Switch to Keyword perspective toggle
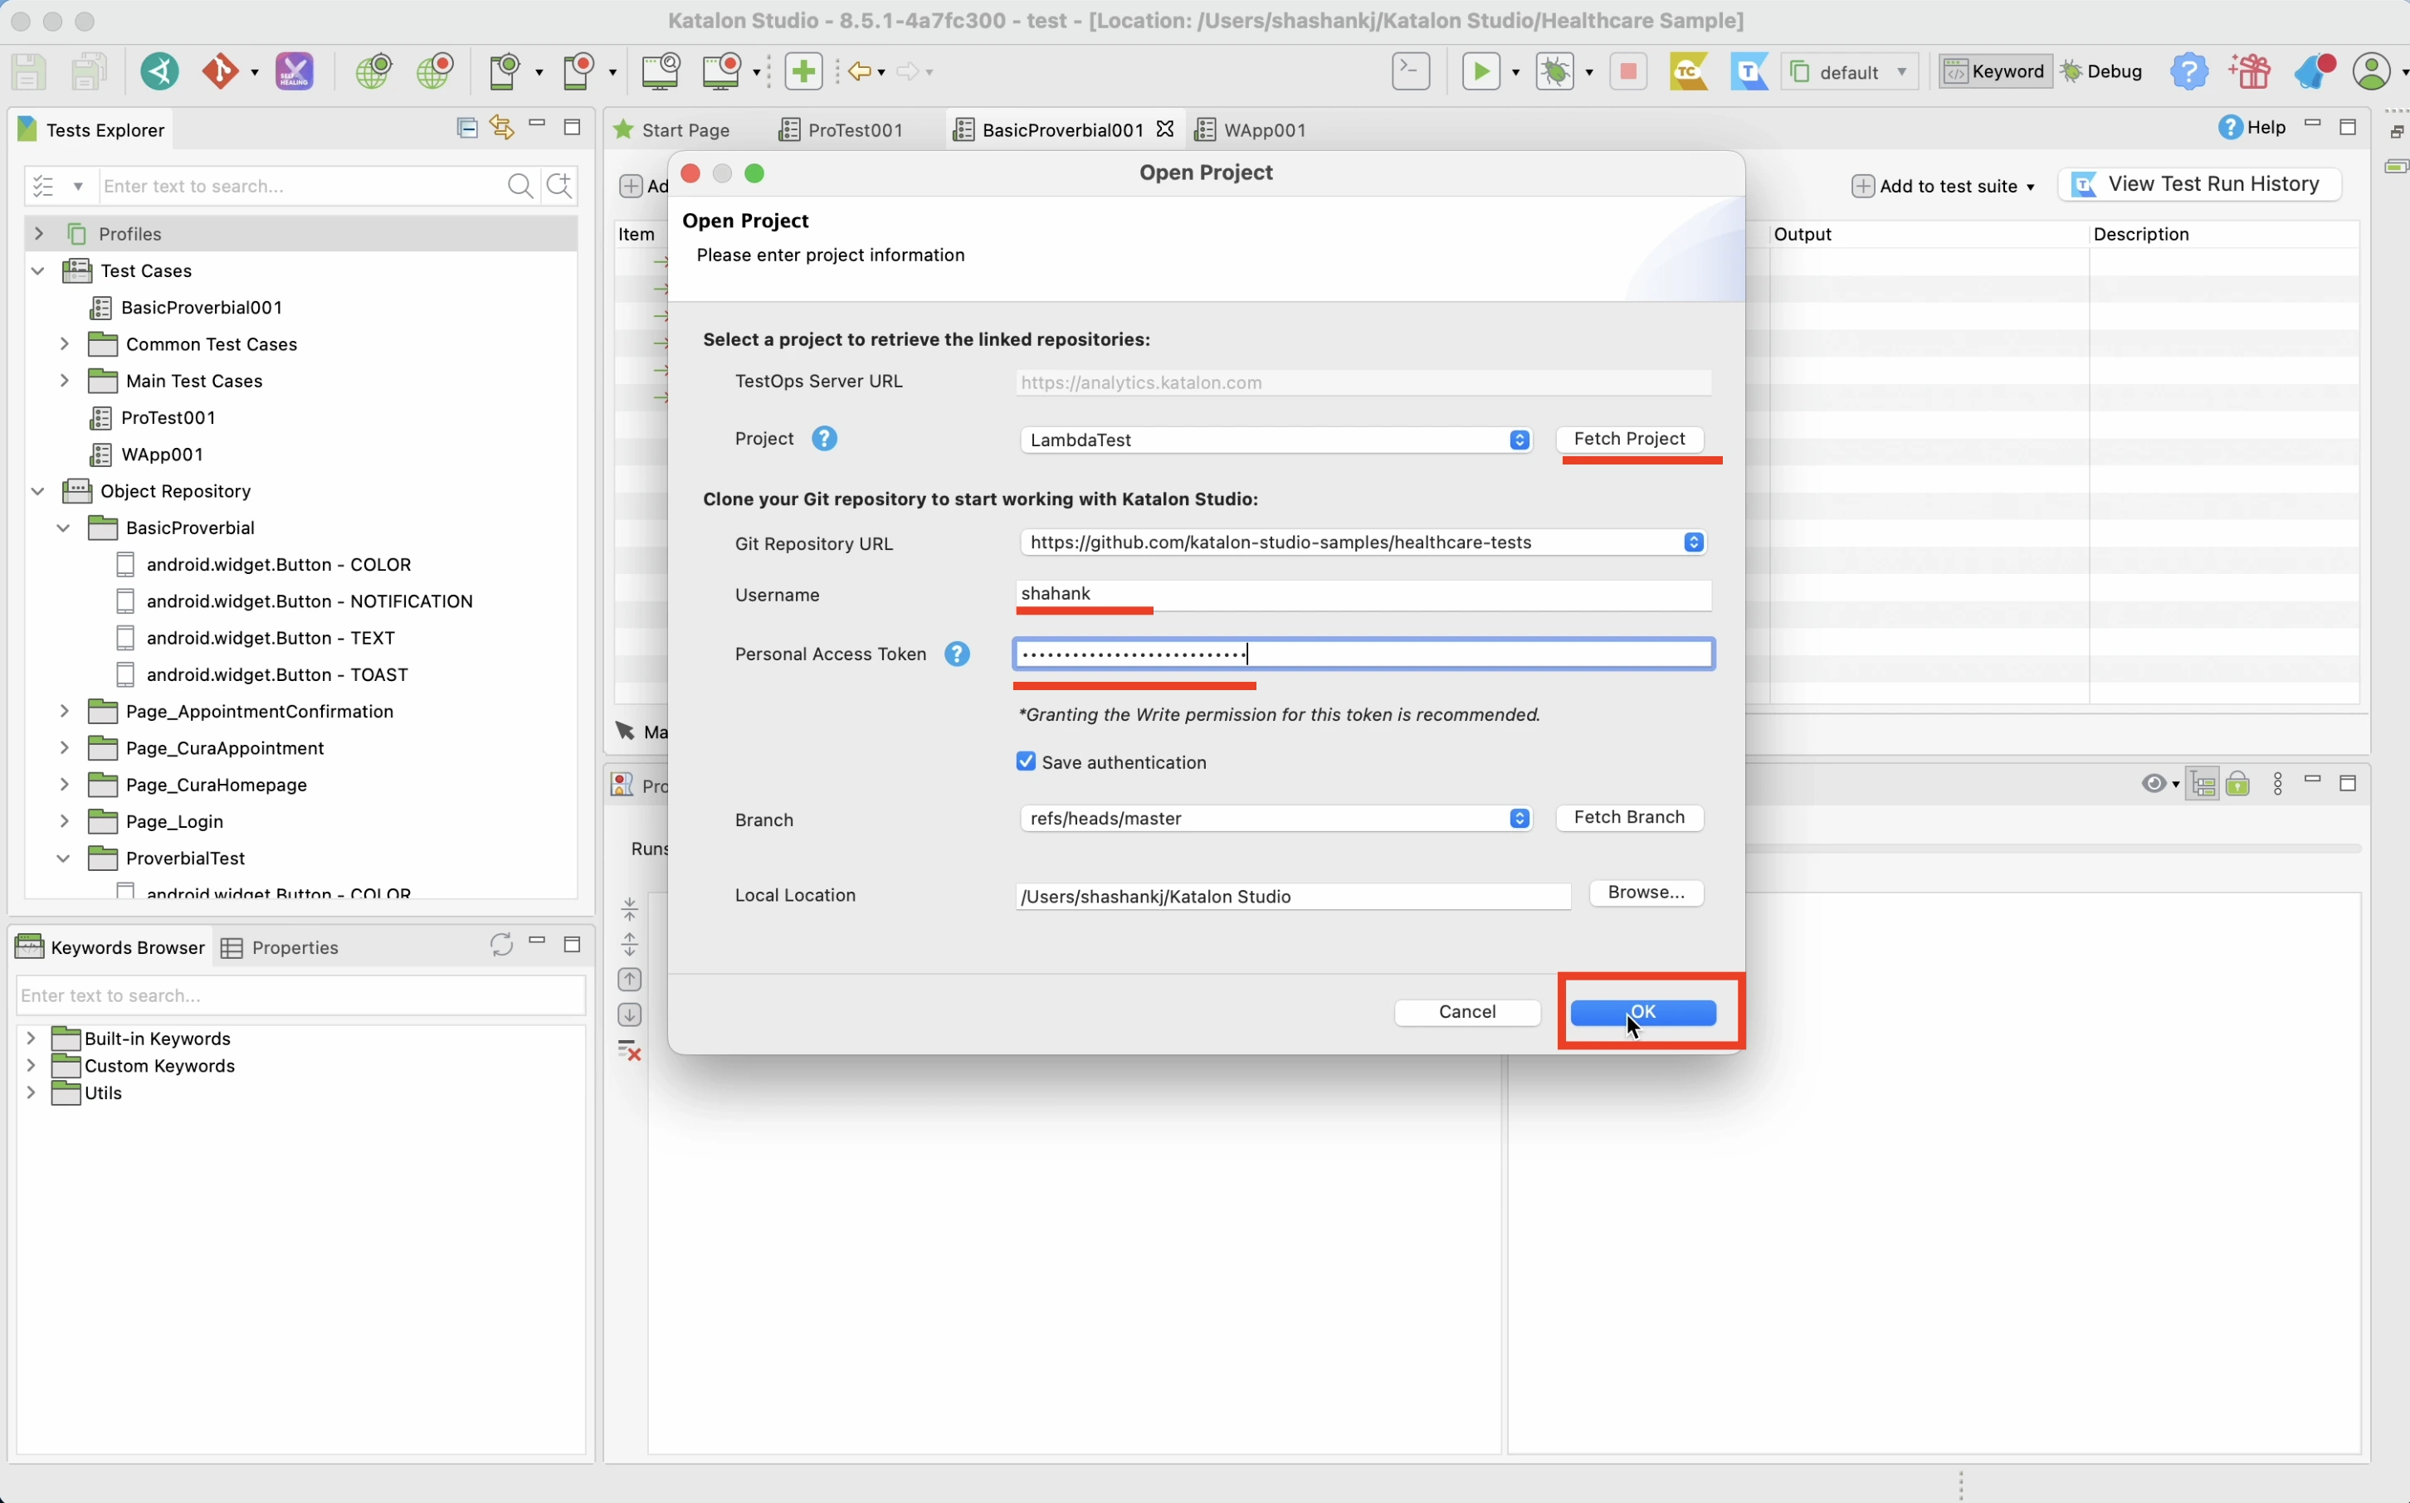Viewport: 2410px width, 1503px height. point(1995,71)
